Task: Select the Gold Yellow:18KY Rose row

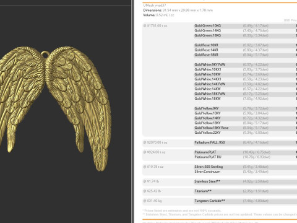Action: (x=246, y=128)
